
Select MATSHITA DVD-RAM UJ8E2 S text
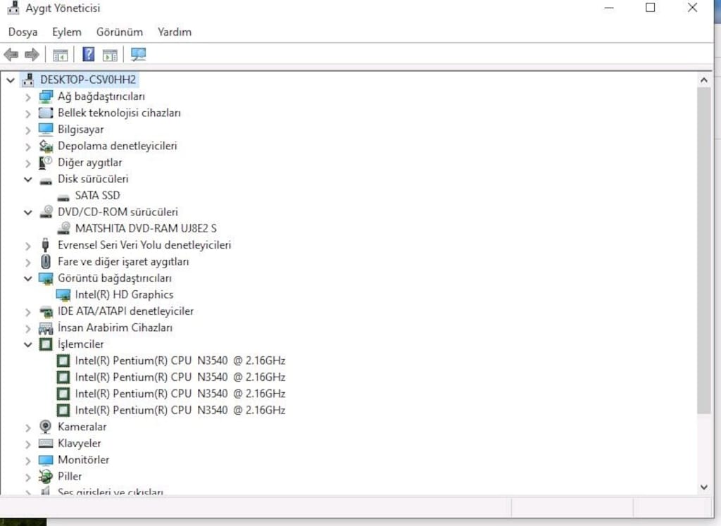pyautogui.click(x=146, y=229)
